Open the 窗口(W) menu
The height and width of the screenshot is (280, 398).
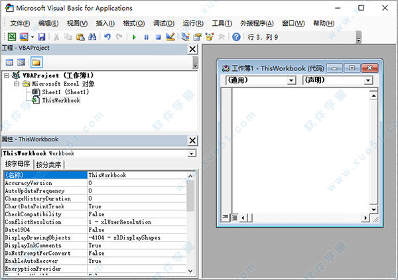(x=293, y=23)
